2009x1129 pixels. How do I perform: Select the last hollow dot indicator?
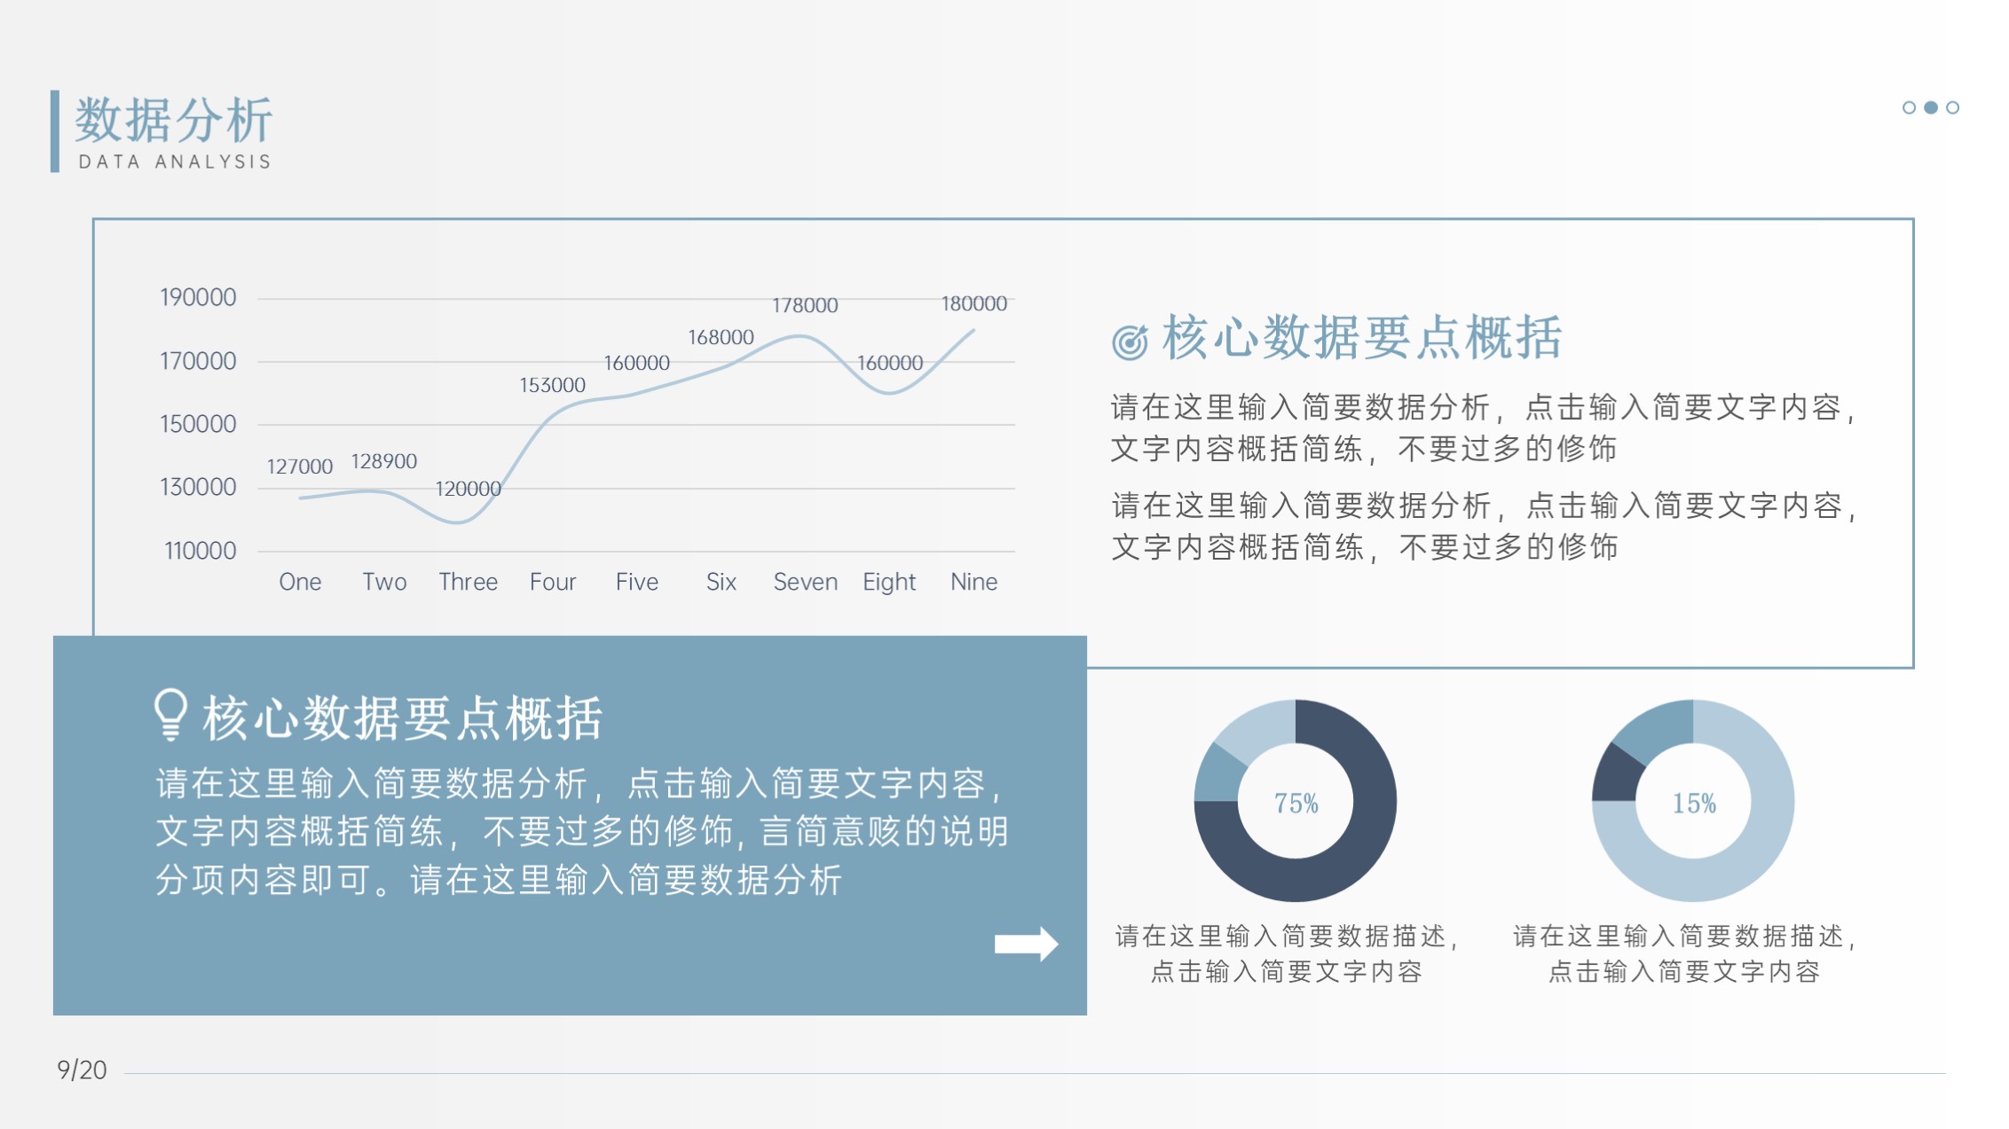(1952, 107)
